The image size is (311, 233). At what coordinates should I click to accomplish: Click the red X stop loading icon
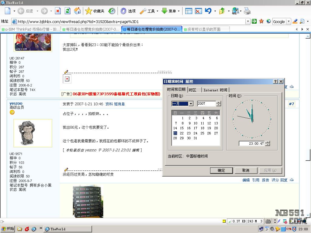click(x=58, y=11)
